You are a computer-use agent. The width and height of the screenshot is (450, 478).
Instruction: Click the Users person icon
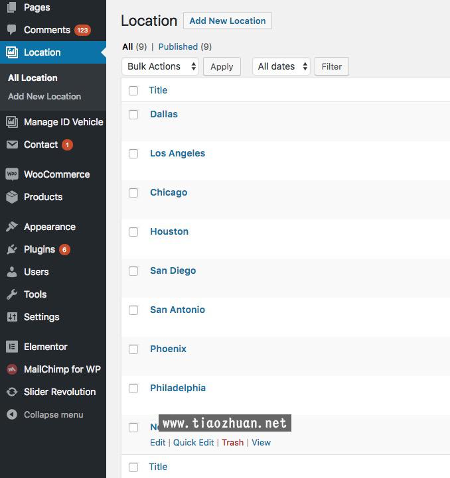12,272
